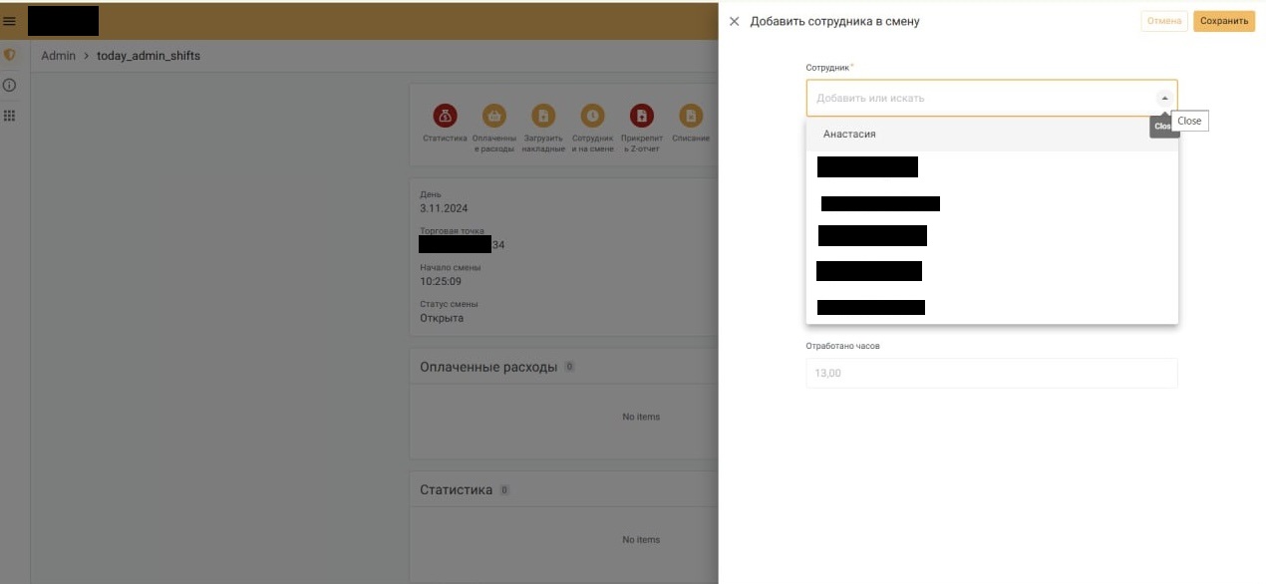Select Анастасия from the dropdown list
This screenshot has height=584, width=1266.
992,134
